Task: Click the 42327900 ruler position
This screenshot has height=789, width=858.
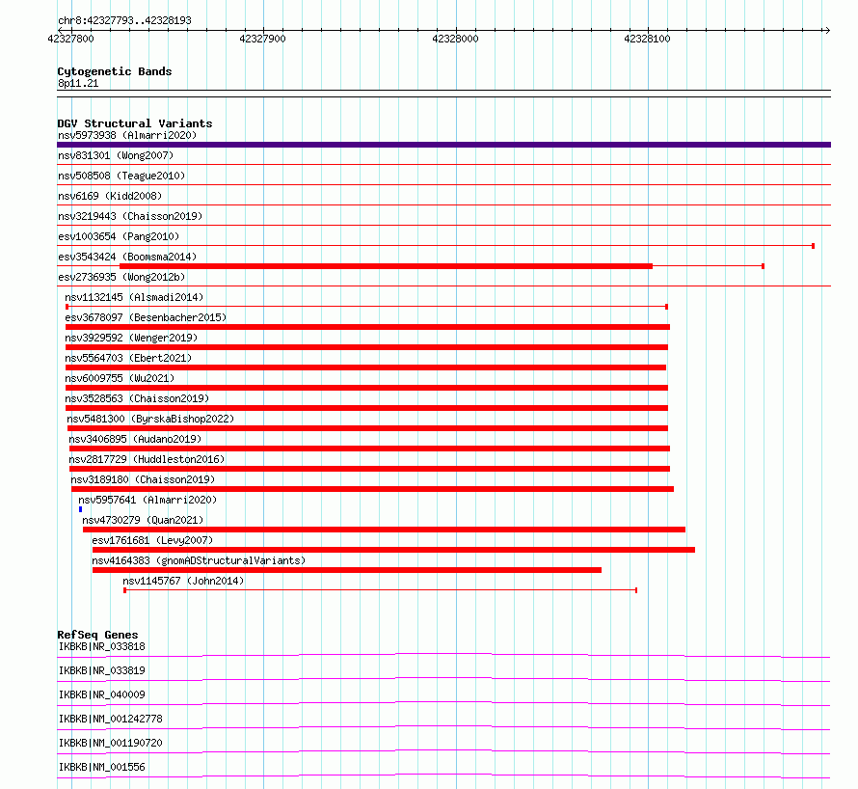Action: point(262,39)
